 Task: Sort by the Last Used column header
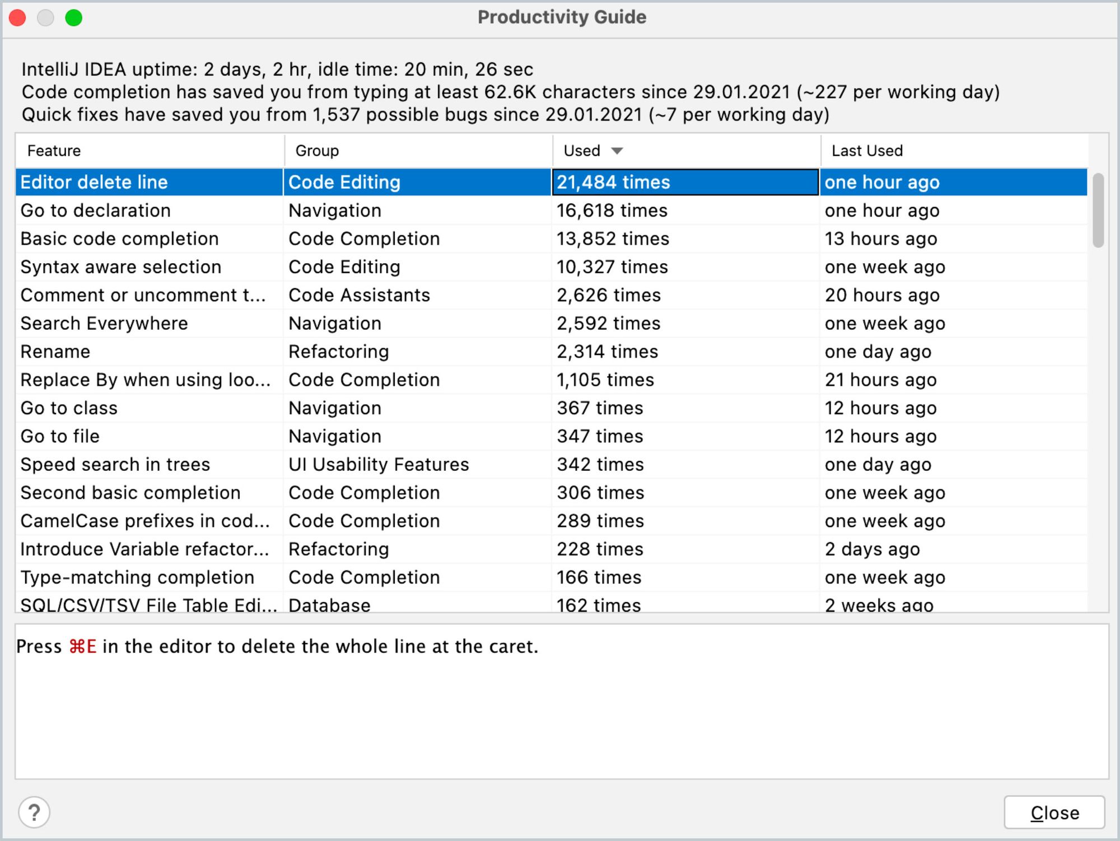[954, 151]
